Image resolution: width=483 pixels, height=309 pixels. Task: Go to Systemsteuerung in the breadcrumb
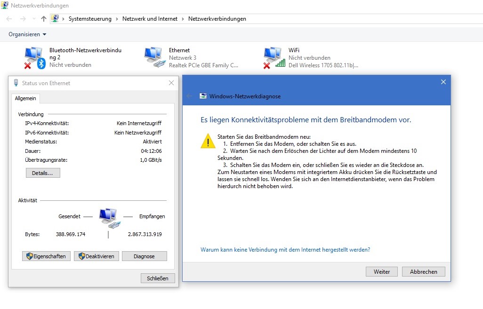[x=90, y=19]
